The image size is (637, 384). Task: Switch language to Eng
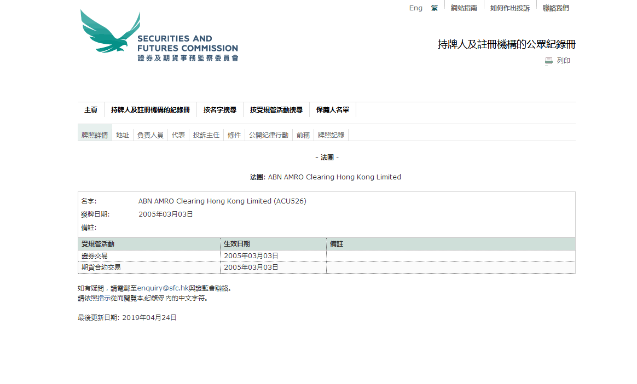[415, 8]
